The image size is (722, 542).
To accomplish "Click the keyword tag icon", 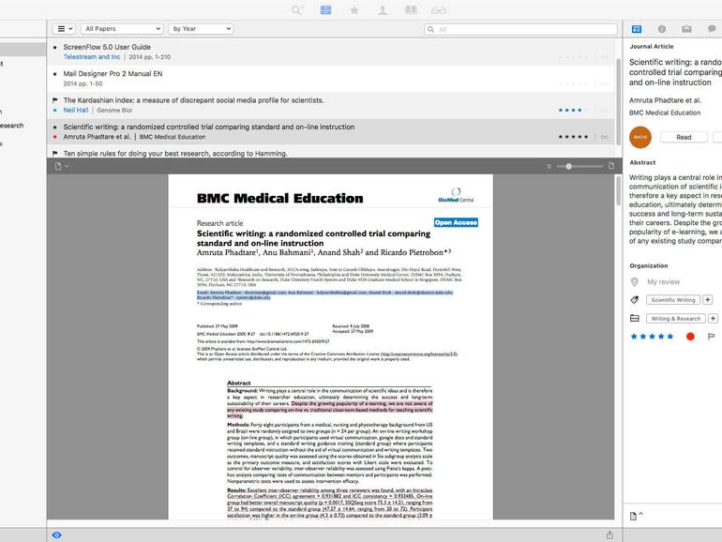I will coord(635,300).
